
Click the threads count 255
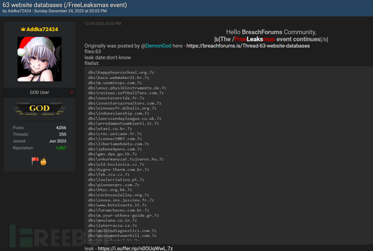[63, 134]
